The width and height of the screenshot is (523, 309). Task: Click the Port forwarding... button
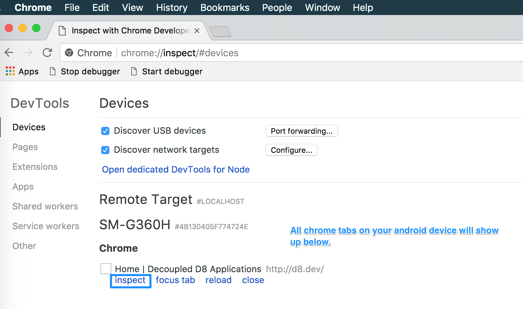coord(302,131)
